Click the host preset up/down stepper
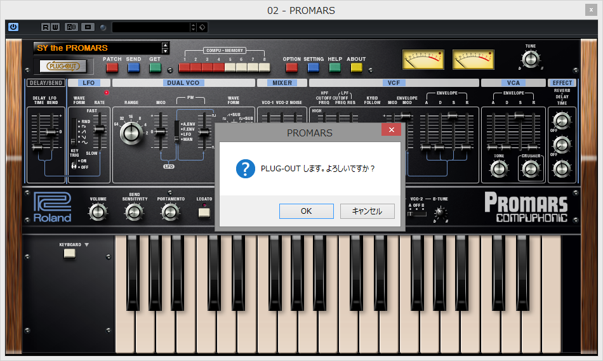 pyautogui.click(x=193, y=27)
